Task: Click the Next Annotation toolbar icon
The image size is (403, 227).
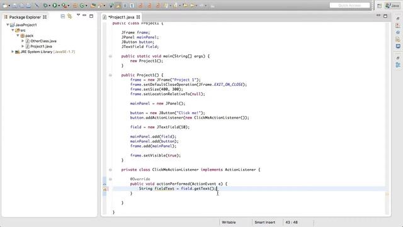Action: (166, 6)
